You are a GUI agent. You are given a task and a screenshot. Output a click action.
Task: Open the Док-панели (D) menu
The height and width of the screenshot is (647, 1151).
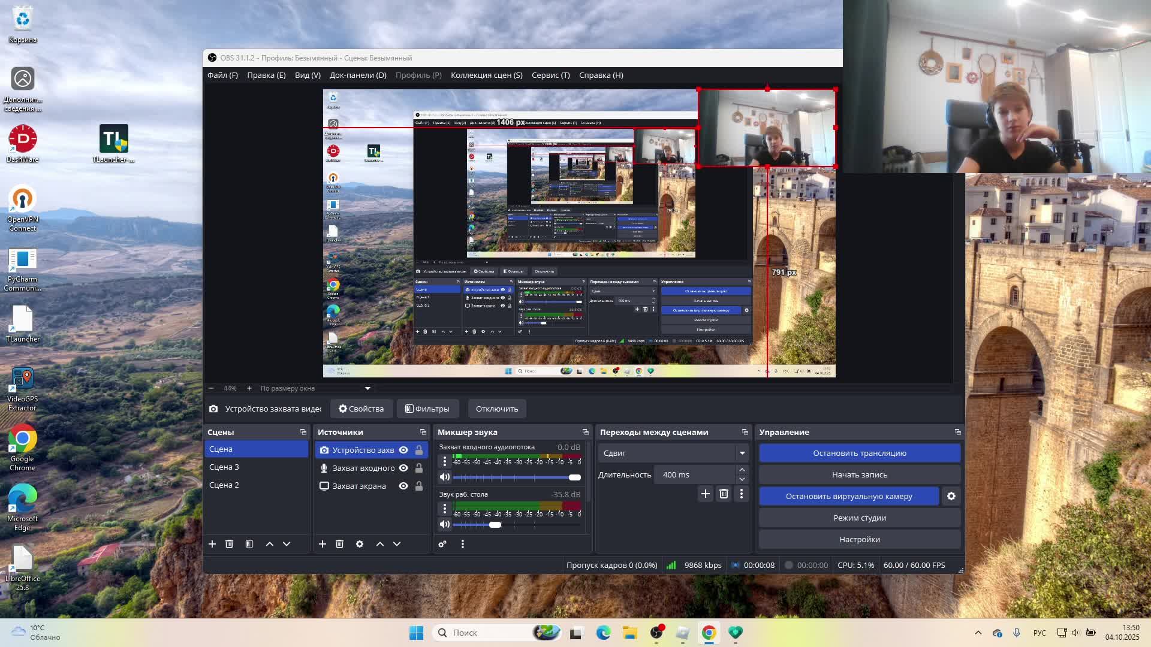point(358,75)
